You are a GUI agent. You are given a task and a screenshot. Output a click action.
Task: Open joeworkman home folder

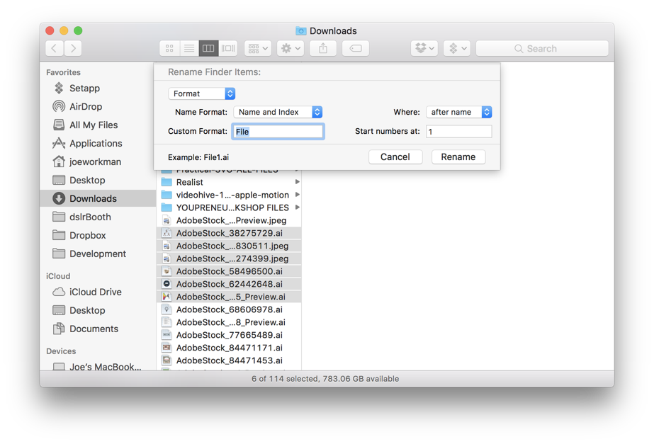coord(98,161)
